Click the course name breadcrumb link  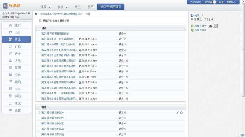tap(61, 14)
